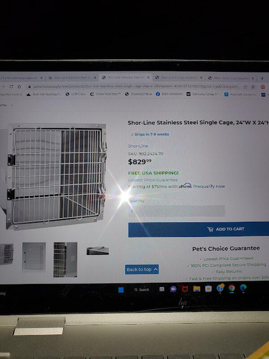Click the ADD TO CART button
The height and width of the screenshot is (359, 269).
(x=199, y=229)
